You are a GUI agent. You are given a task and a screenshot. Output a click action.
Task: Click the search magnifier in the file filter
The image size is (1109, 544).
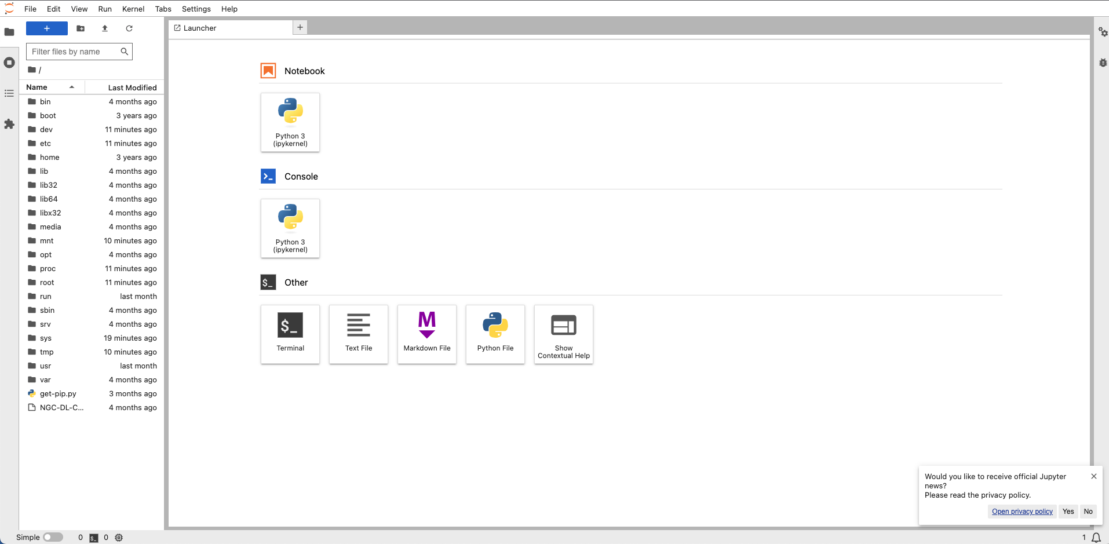(x=124, y=52)
